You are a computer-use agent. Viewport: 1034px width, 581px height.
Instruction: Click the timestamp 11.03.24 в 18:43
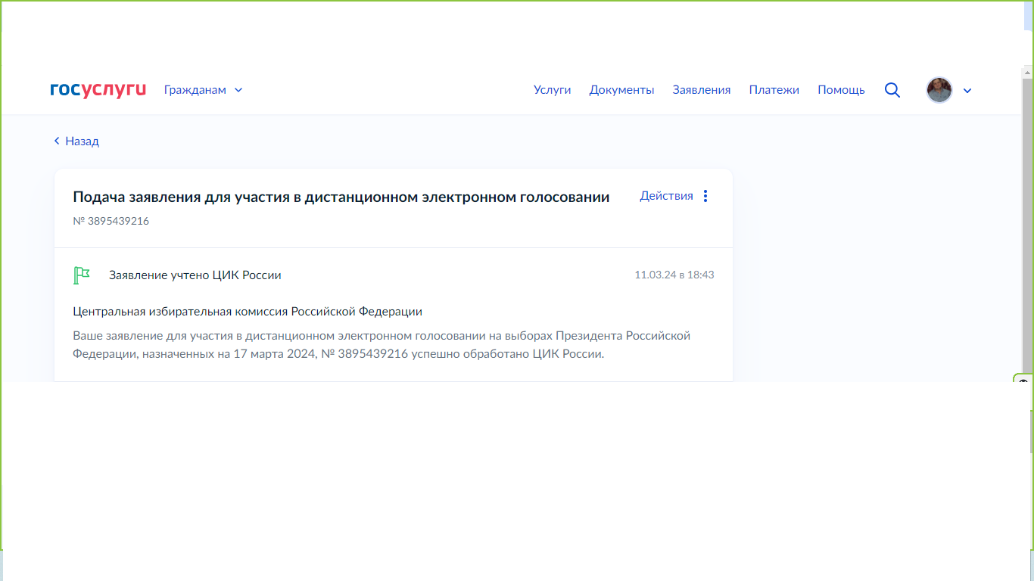pyautogui.click(x=674, y=275)
